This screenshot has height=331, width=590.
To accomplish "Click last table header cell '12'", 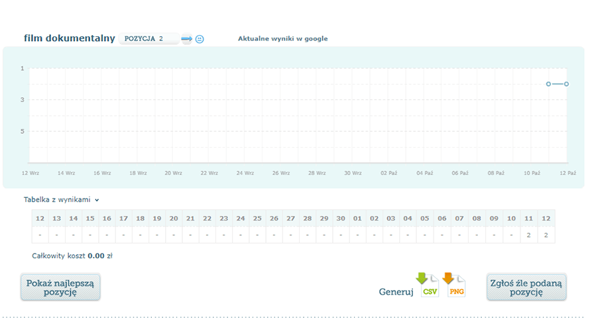I will point(546,218).
